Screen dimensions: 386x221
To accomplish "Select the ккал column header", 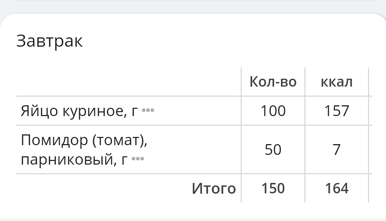I will pyautogui.click(x=337, y=82).
